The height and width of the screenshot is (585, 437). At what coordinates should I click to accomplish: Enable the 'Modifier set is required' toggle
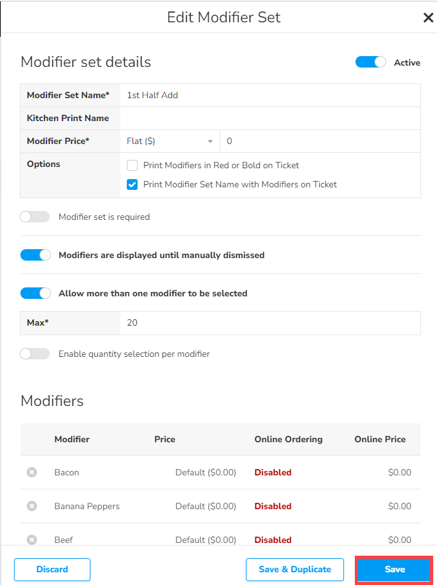pos(35,217)
